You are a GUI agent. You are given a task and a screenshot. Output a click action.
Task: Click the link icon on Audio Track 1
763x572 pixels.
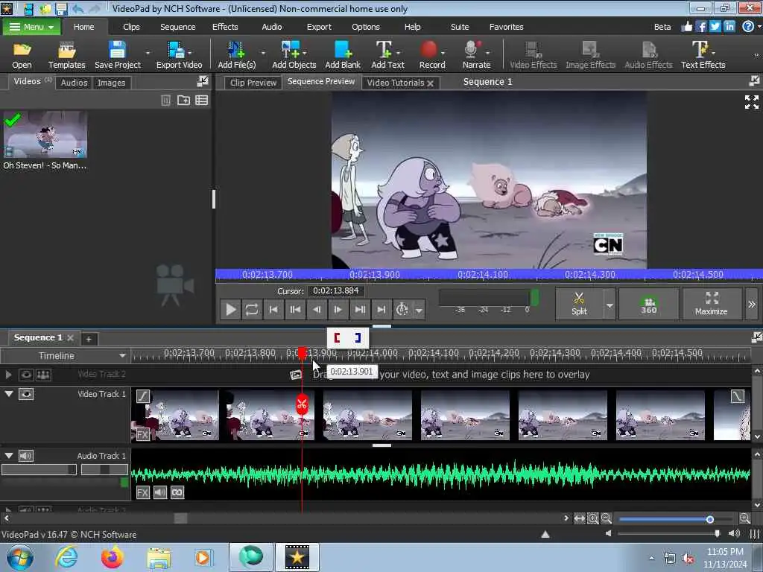click(x=177, y=492)
